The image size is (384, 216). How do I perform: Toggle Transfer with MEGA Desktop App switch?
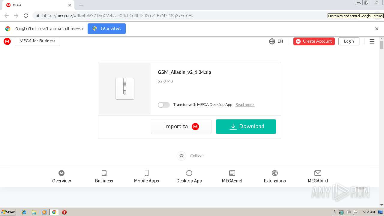tap(164, 105)
